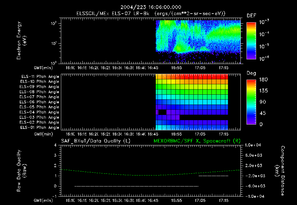Select the ELS-05 Pitch Angle row label
This screenshot has height=205, width=297.
point(39,107)
